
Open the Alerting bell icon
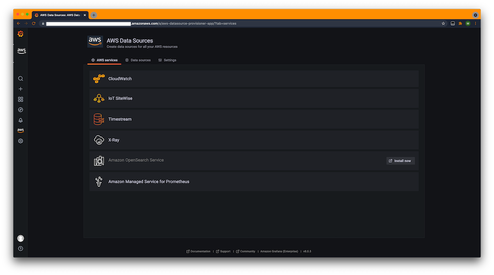point(20,120)
